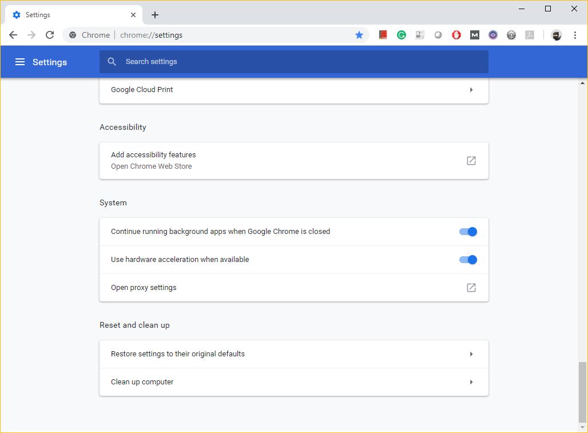The height and width of the screenshot is (433, 588).
Task: Click the scrollbar up arrow
Action: click(582, 83)
